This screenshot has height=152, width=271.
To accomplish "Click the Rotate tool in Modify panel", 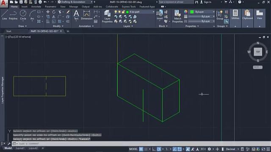I will click(x=54, y=12).
